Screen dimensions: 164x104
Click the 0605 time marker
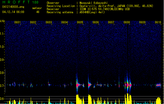click(80, 22)
